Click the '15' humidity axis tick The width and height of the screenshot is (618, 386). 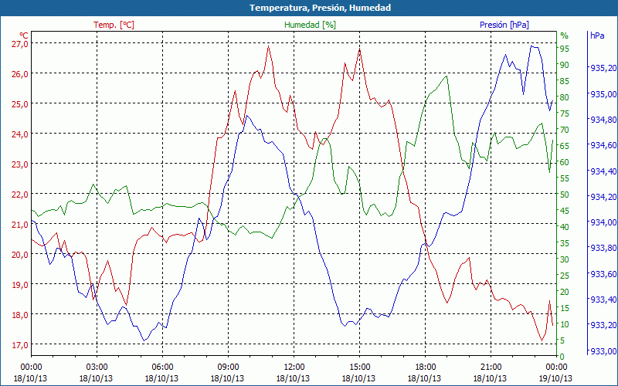coord(565,307)
